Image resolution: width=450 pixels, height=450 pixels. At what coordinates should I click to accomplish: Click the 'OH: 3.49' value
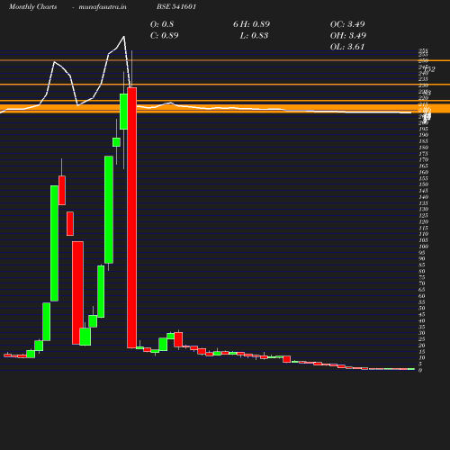(348, 35)
